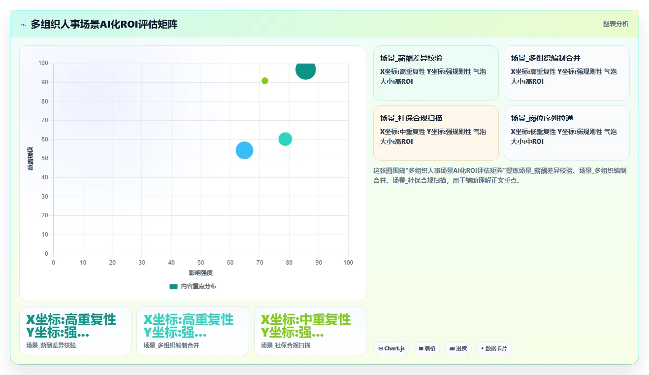Open the 场景_多组织编制合并 info card
Image resolution: width=649 pixels, height=375 pixels.
567,73
